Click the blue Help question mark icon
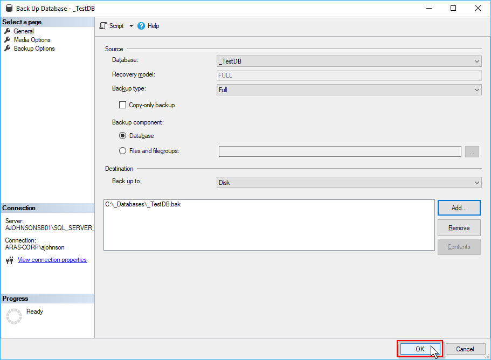Viewport: 491px width, 360px height. point(141,26)
